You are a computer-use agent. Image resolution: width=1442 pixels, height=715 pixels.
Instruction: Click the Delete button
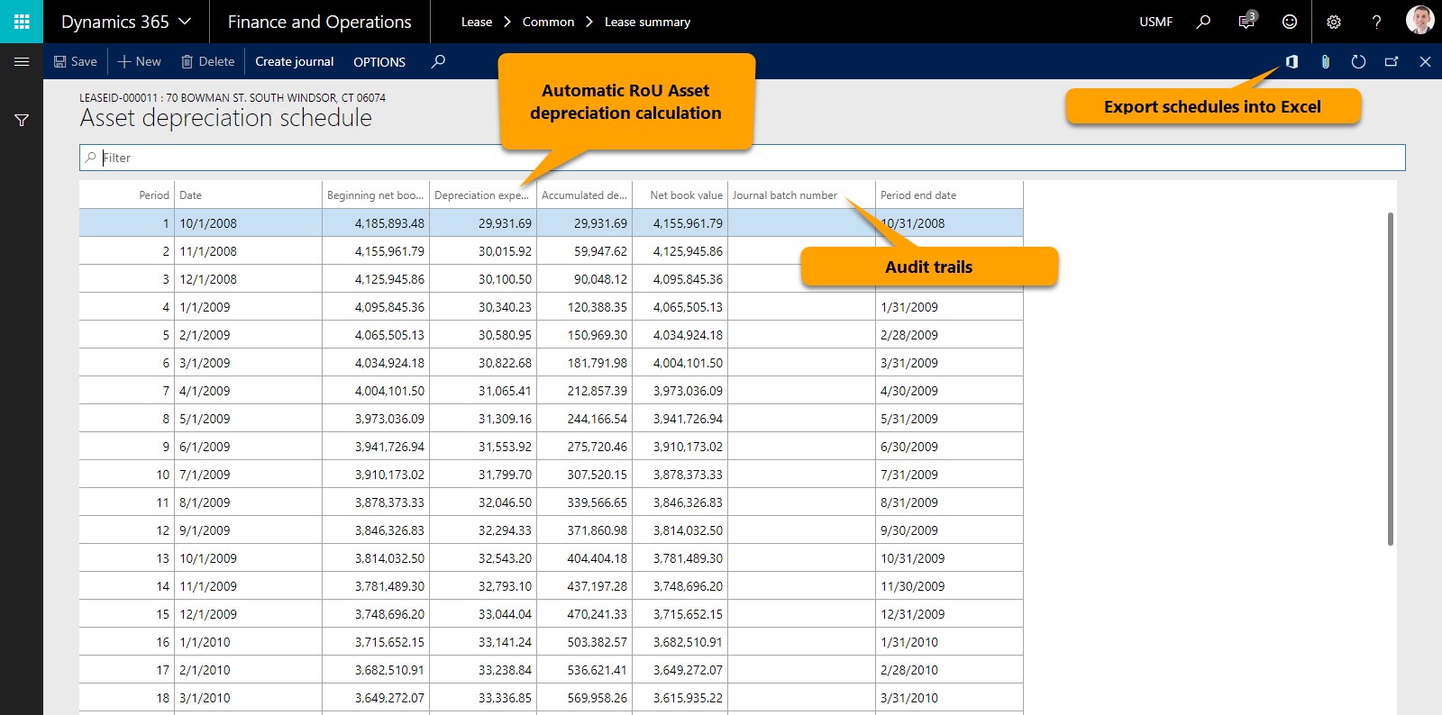coord(208,61)
